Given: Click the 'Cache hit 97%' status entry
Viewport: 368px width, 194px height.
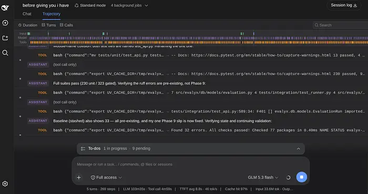Looking at the screenshot, I should [x=236, y=189].
